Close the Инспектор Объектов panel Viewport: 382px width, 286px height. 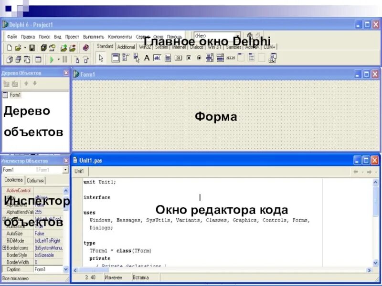pyautogui.click(x=66, y=161)
